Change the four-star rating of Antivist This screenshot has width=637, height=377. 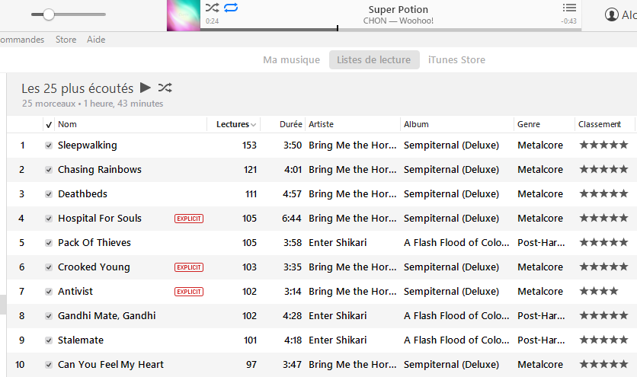(x=599, y=291)
